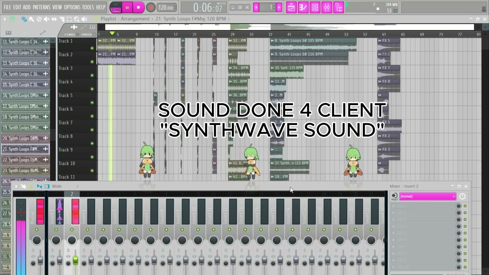Open the ADD menu
This screenshot has width=489, height=275.
click(27, 7)
